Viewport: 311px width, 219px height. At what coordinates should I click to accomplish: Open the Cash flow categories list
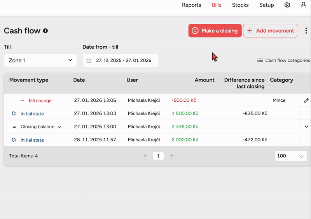tap(283, 61)
